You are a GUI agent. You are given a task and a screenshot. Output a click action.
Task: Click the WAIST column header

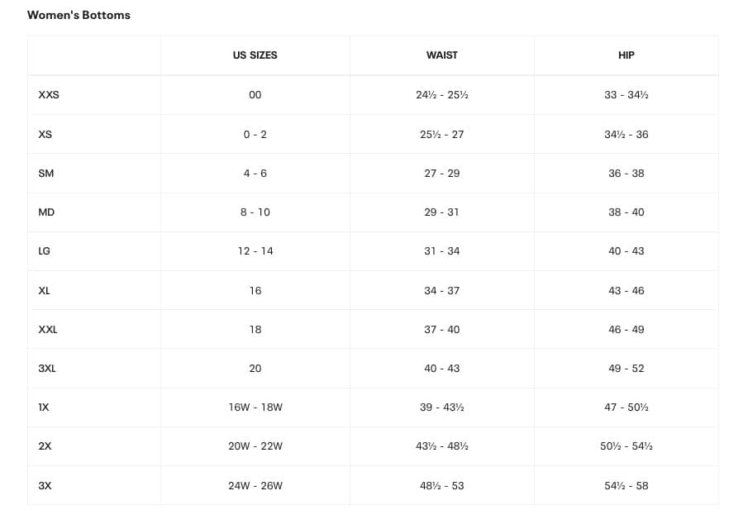coord(441,55)
